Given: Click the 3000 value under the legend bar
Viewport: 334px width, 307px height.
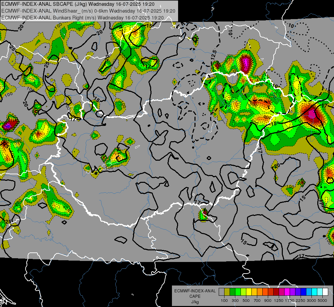Looking at the screenshot, I should (x=311, y=301).
